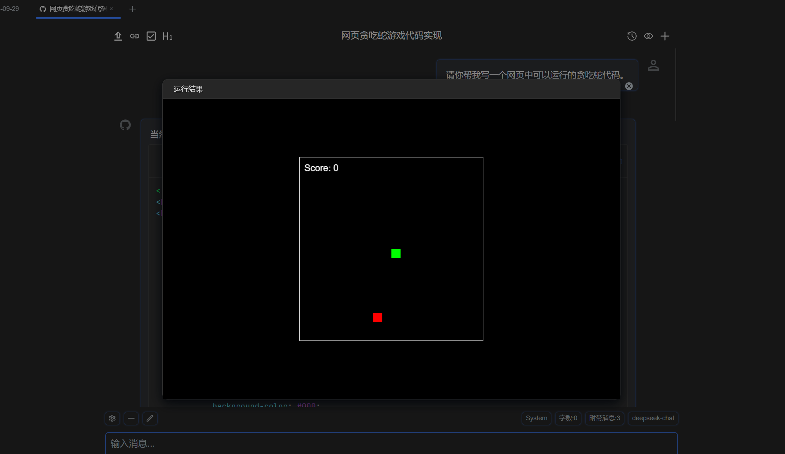This screenshot has width=785, height=454.
Task: Click the 输入消息 message input field
Action: click(x=391, y=443)
